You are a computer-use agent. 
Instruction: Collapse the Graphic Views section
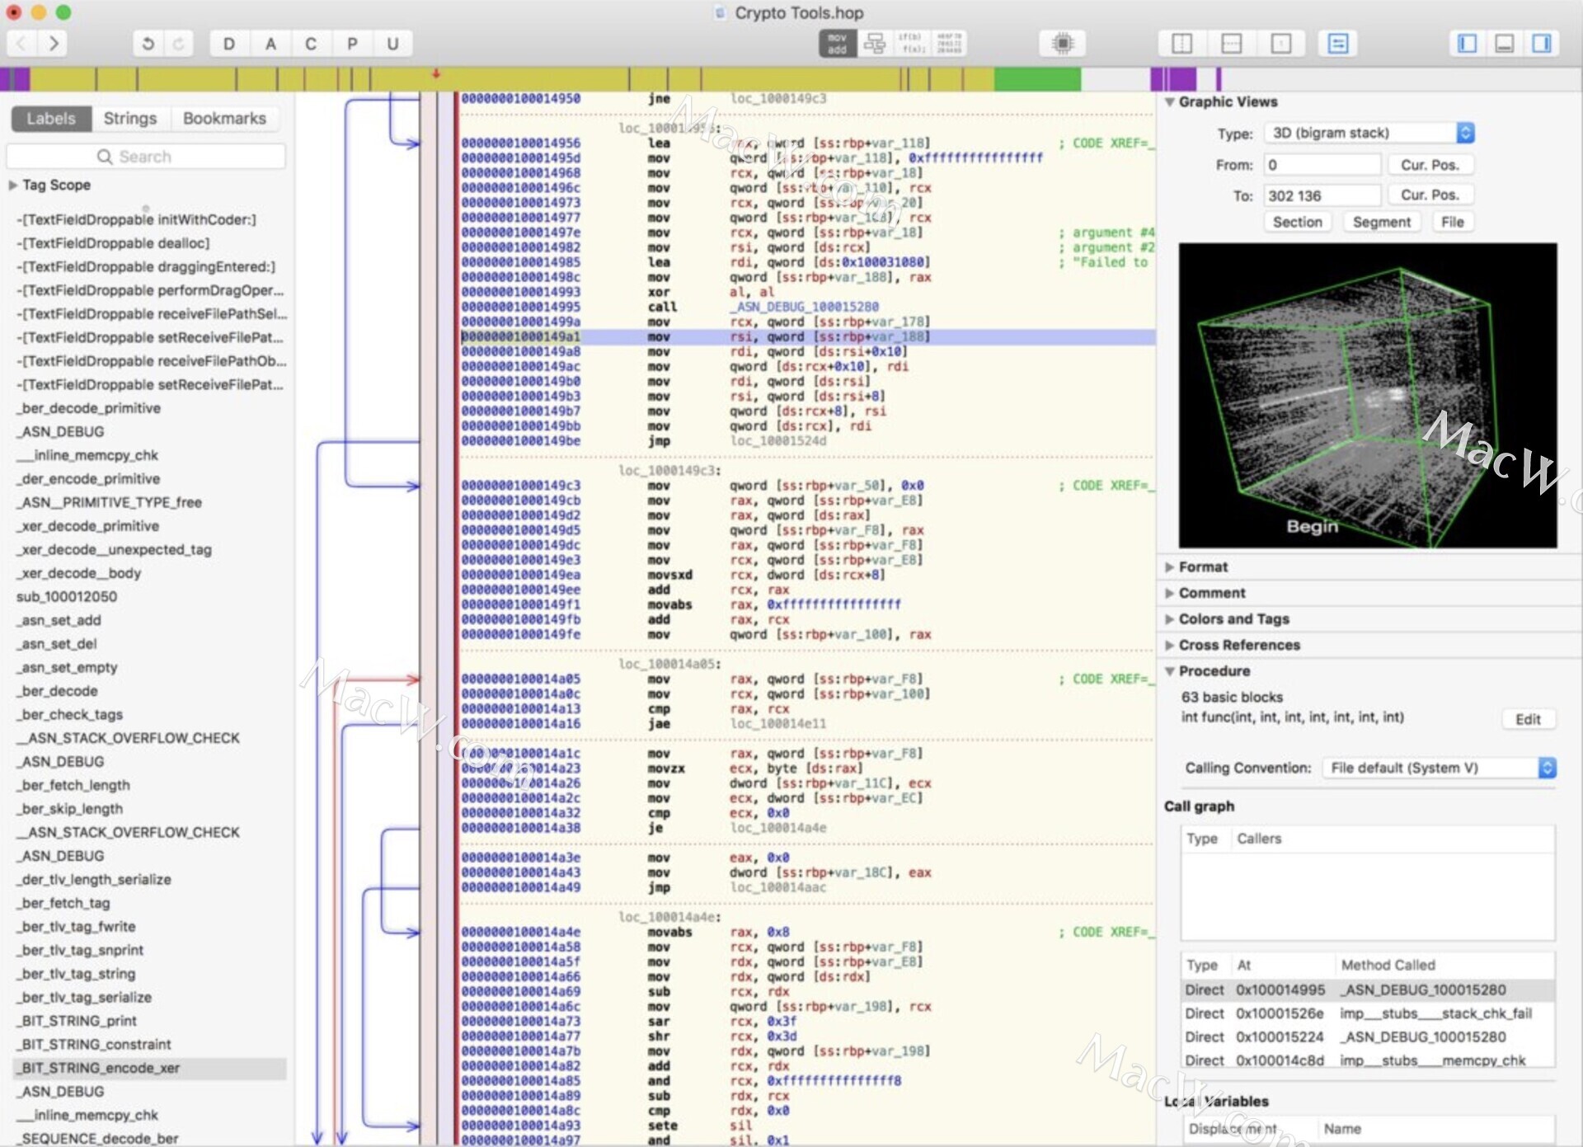click(1169, 102)
